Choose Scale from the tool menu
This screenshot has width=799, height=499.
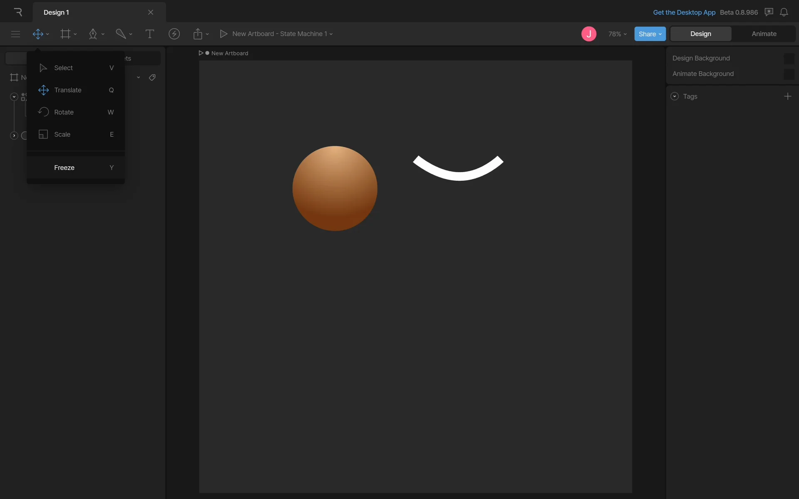(62, 134)
